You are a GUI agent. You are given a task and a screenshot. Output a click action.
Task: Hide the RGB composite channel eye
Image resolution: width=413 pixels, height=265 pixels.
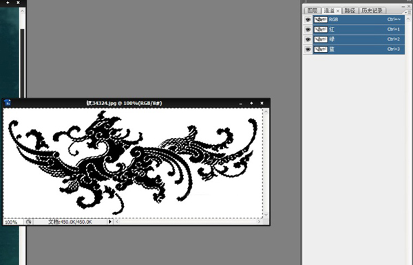coord(308,20)
